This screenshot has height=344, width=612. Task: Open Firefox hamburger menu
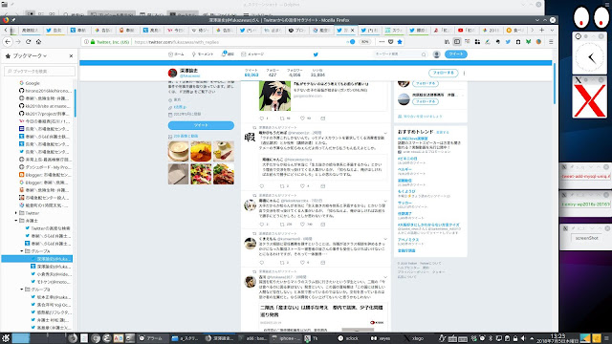click(x=551, y=42)
